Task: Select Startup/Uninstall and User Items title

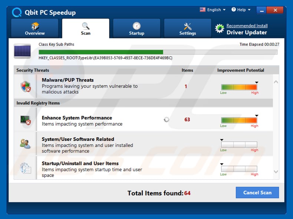Action: tap(80, 163)
